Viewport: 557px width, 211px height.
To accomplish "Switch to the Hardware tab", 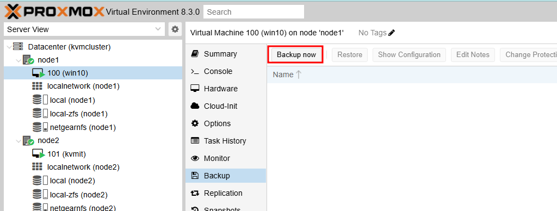I will click(226, 89).
